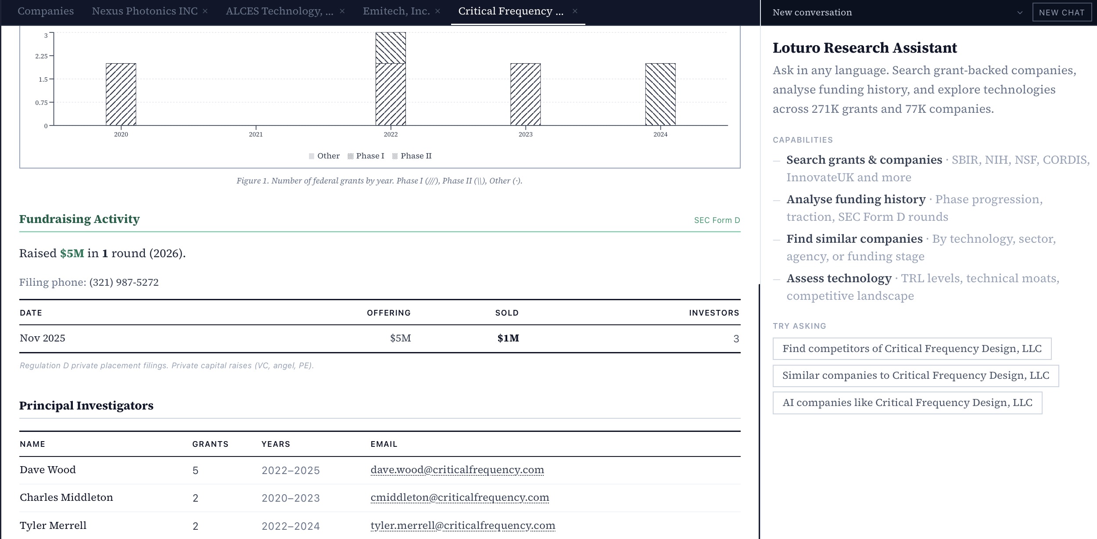The width and height of the screenshot is (1097, 539).
Task: Open the Companies tab
Action: point(46,11)
